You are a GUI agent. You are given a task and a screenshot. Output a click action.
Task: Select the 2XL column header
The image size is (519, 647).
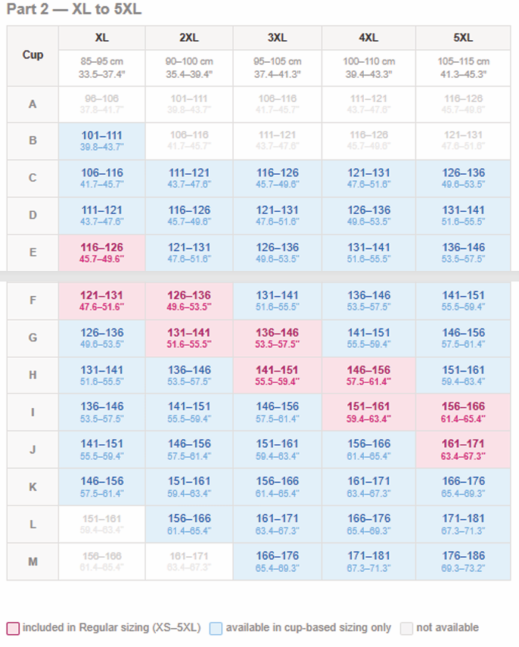pyautogui.click(x=189, y=38)
